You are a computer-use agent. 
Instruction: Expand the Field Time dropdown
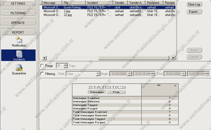point(98,74)
